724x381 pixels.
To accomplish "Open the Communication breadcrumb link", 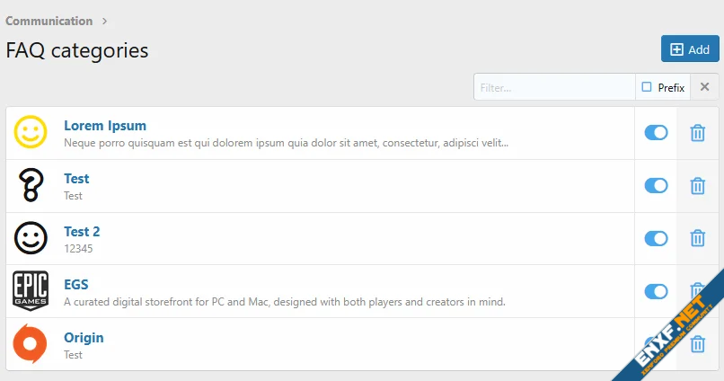I will tap(49, 21).
